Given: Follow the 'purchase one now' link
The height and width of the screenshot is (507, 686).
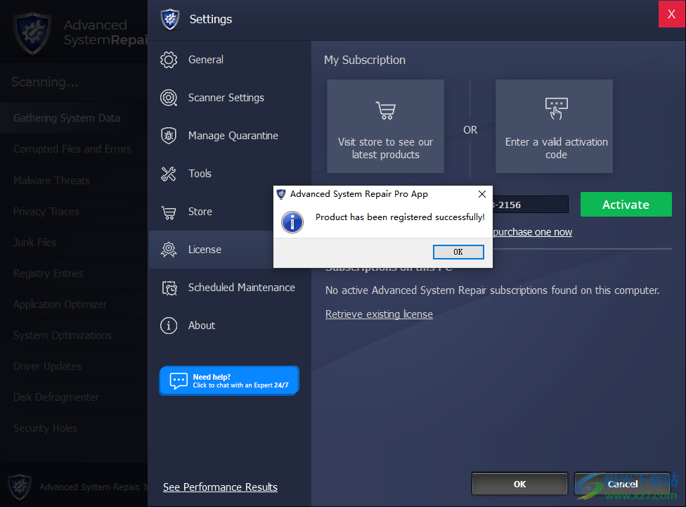Looking at the screenshot, I should coord(532,232).
